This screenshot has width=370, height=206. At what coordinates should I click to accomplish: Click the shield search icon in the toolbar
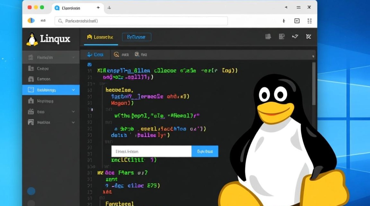pyautogui.click(x=137, y=54)
